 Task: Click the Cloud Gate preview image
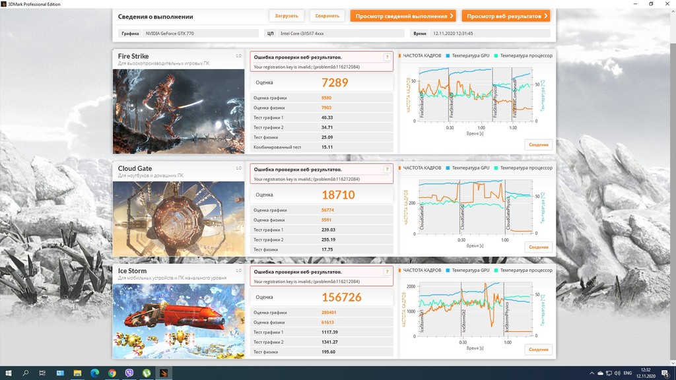point(178,219)
